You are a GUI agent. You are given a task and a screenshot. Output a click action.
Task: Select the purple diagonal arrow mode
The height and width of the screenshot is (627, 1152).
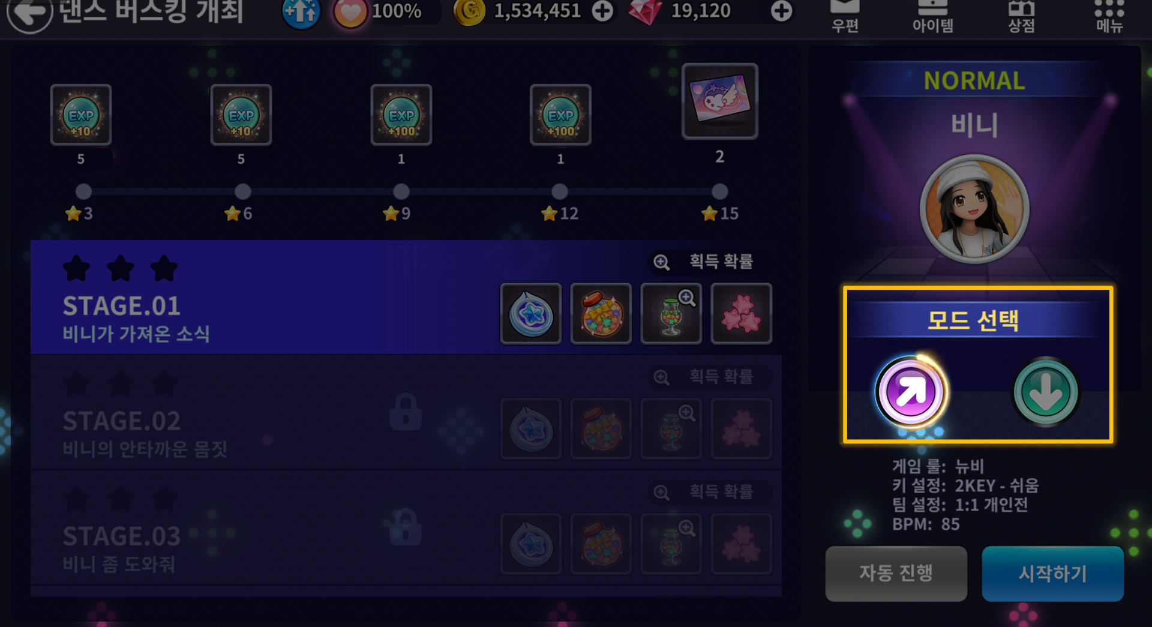coord(911,392)
